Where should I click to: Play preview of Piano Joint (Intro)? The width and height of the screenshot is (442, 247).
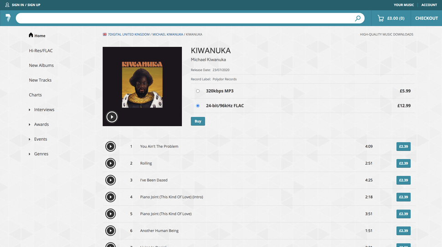coord(110,197)
